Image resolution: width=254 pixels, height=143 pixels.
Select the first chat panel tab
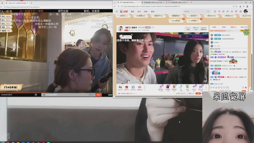(x=214, y=27)
